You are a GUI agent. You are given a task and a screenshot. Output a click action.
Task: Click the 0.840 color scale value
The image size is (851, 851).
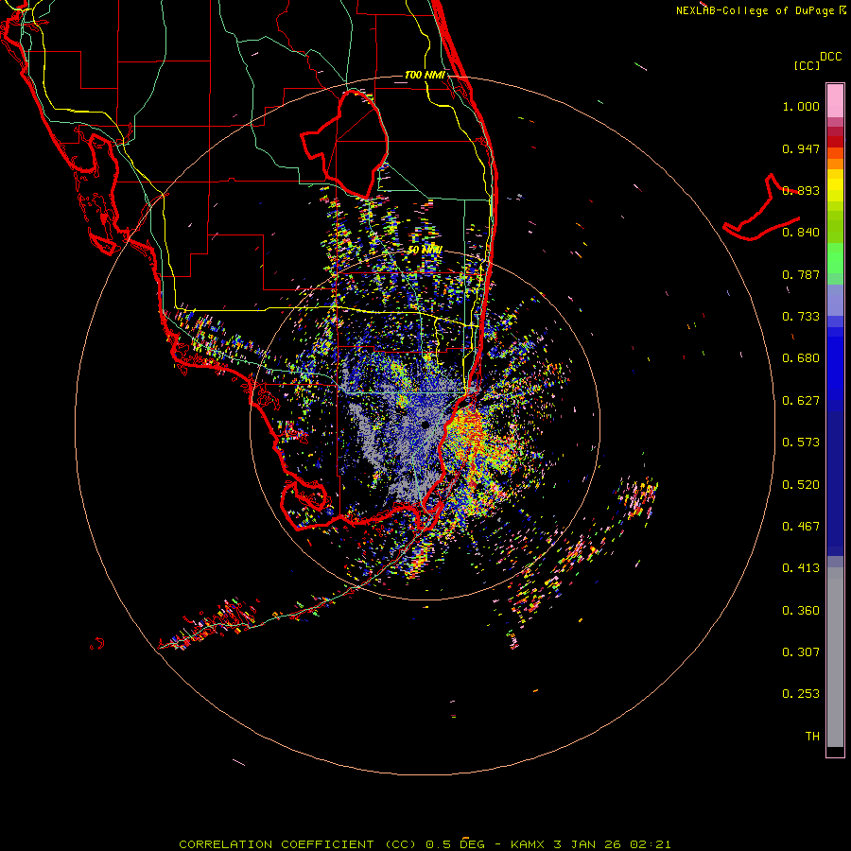pyautogui.click(x=801, y=233)
